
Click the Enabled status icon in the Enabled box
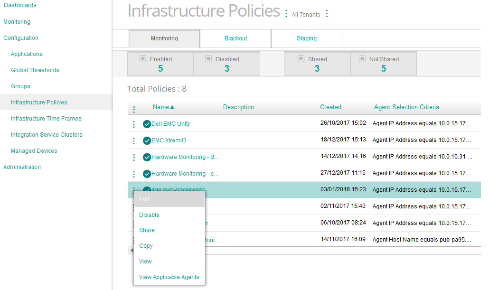(143, 58)
